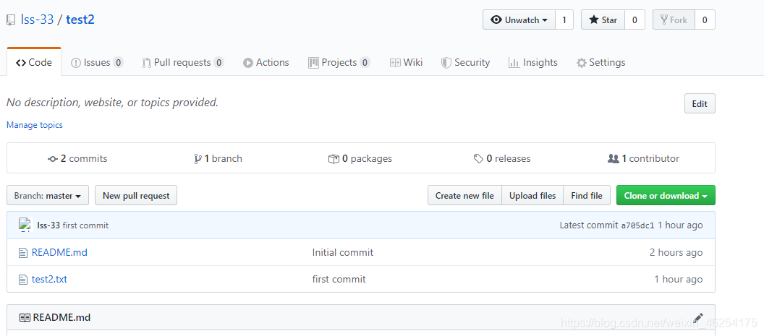Click '1 hour ago' timestamp in test2.txt row

click(x=679, y=279)
